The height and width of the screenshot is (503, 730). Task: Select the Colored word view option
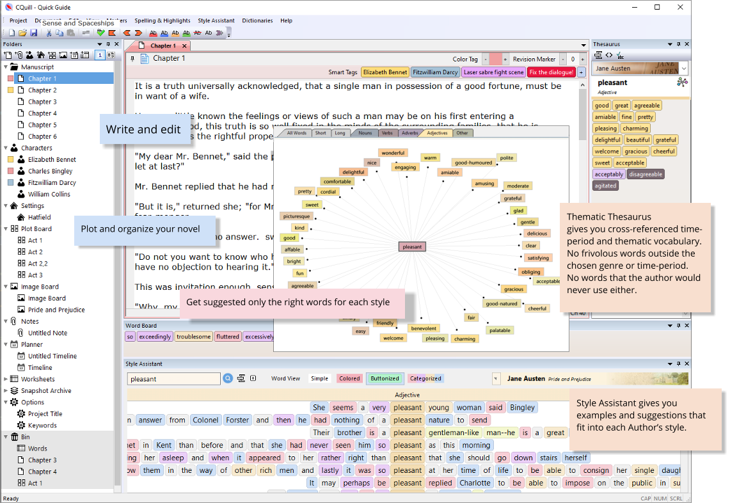click(349, 379)
